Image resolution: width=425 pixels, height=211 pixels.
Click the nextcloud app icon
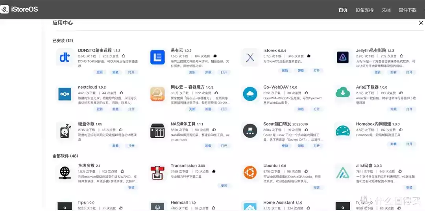point(65,94)
